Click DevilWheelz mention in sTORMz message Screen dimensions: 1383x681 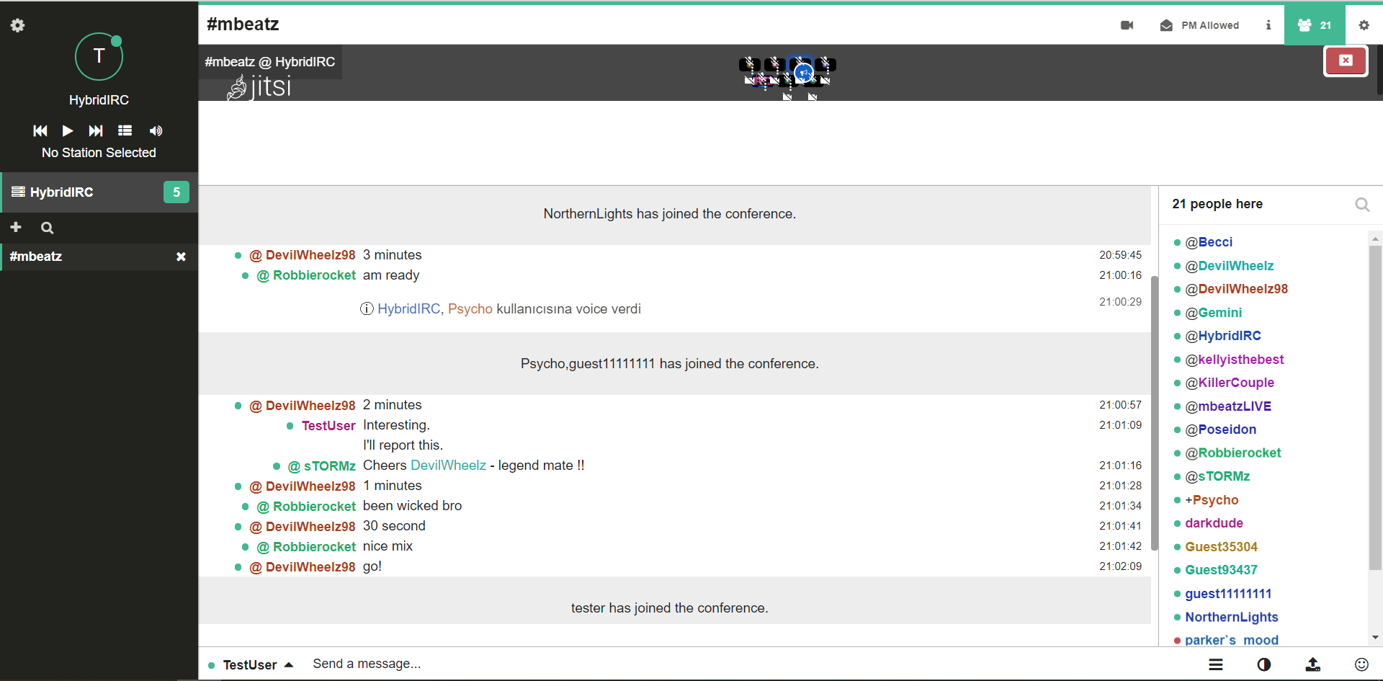[x=448, y=466]
